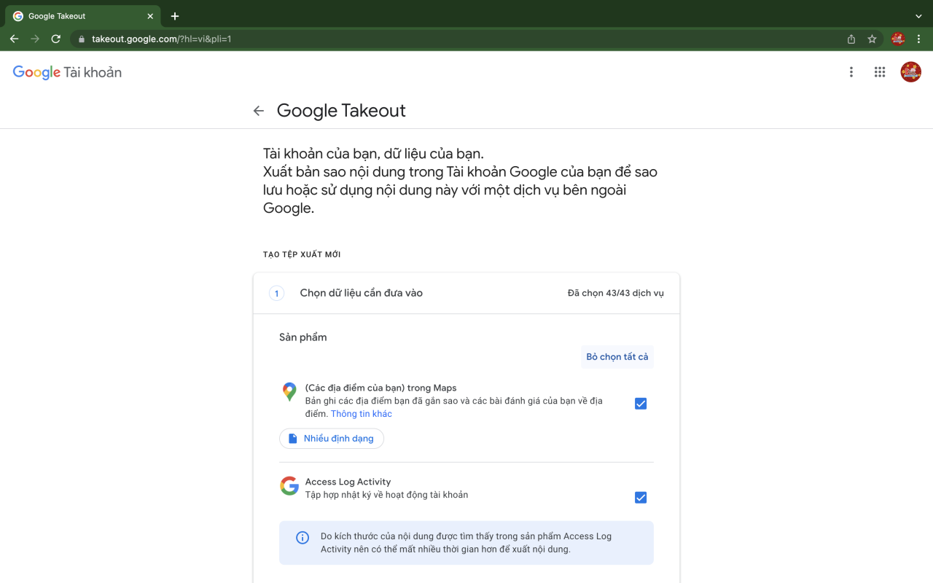933x583 pixels.
Task: Click the Đã chọn 43/43 dịch vụ text
Action: 616,294
